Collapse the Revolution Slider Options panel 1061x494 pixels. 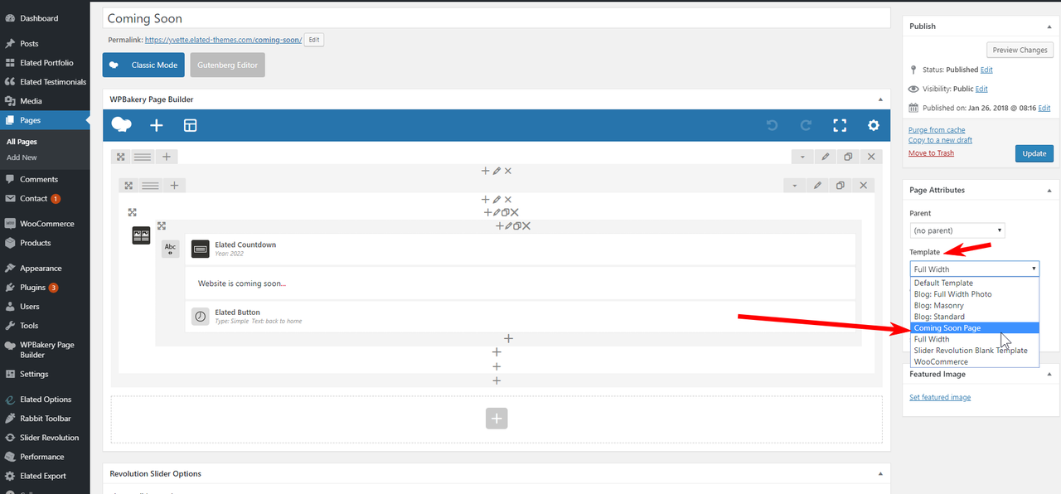pyautogui.click(x=881, y=474)
